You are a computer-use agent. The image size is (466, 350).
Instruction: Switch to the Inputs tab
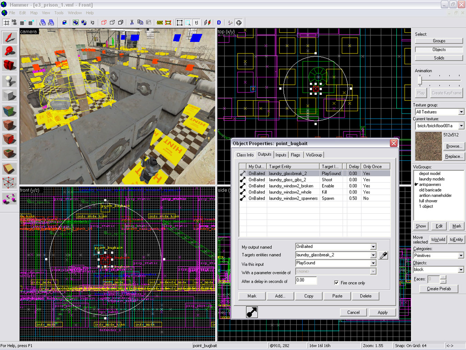(281, 155)
